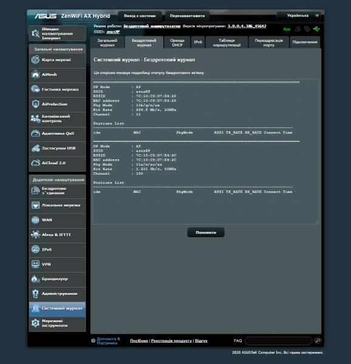This screenshot has height=364, width=351.
Task: Open Гостьова мережа menu item
Action: 57,89
